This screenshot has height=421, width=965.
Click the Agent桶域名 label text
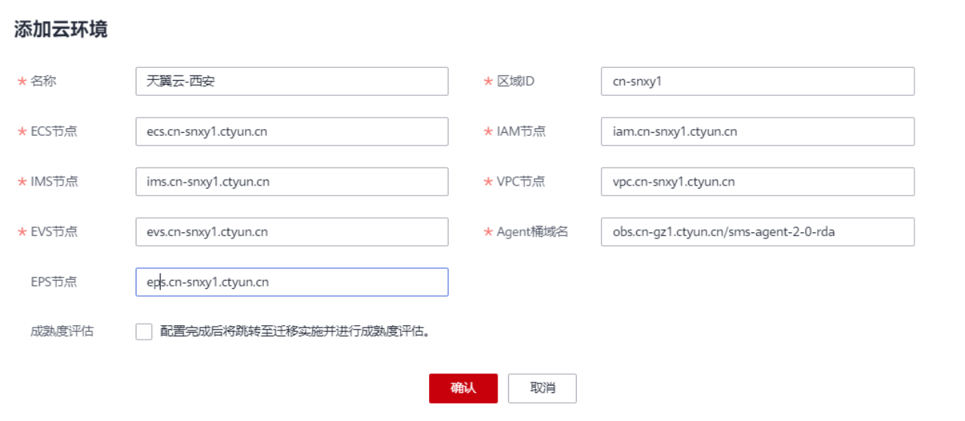coord(532,232)
